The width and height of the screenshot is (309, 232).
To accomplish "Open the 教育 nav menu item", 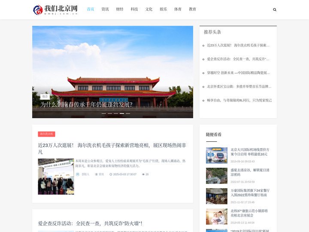I will tap(192, 9).
